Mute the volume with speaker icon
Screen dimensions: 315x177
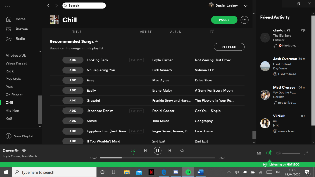tap(278, 153)
